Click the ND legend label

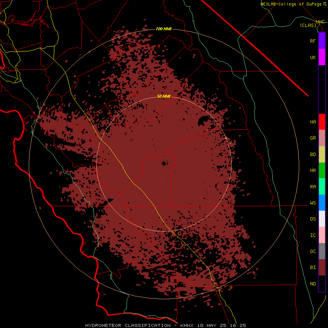313,284
